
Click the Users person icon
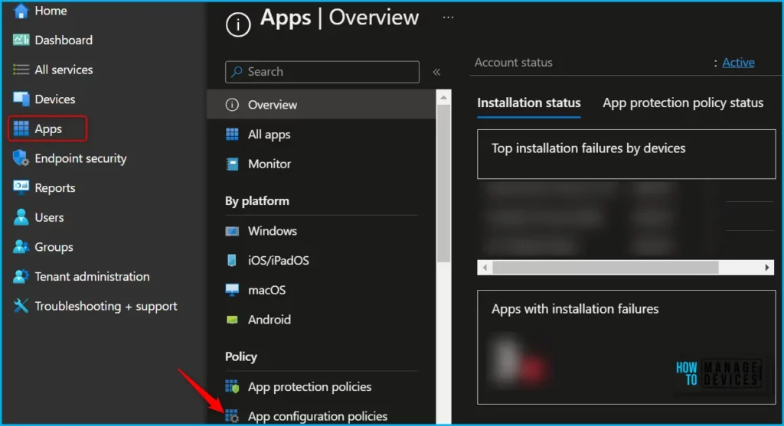pos(21,217)
